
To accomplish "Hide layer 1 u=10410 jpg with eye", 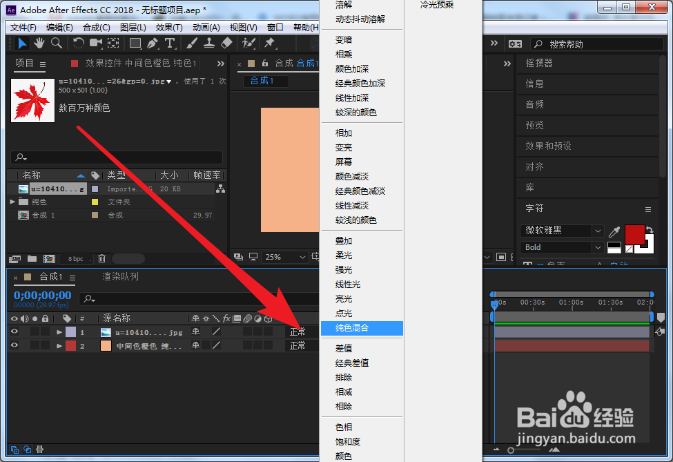I will [x=14, y=331].
